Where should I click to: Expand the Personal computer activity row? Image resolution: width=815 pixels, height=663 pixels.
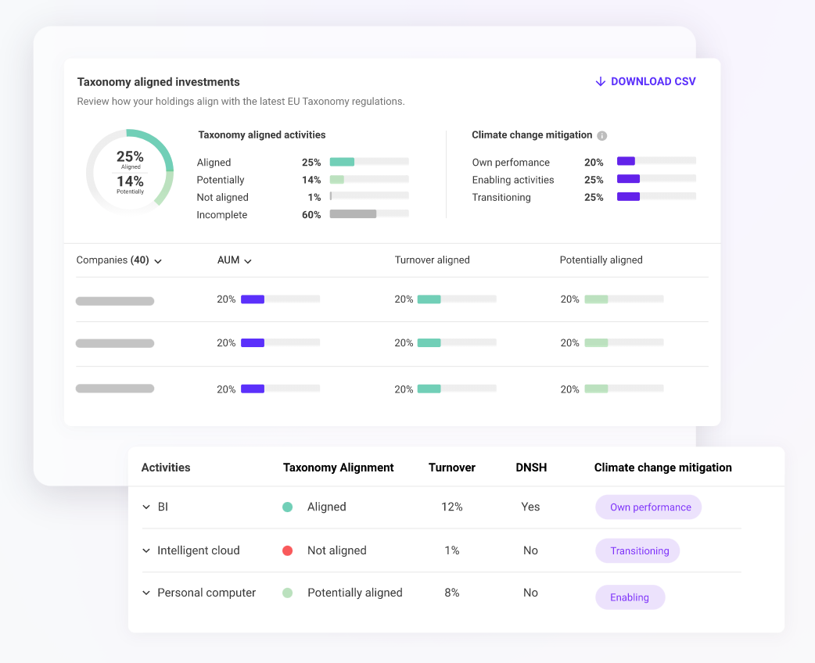pos(146,593)
